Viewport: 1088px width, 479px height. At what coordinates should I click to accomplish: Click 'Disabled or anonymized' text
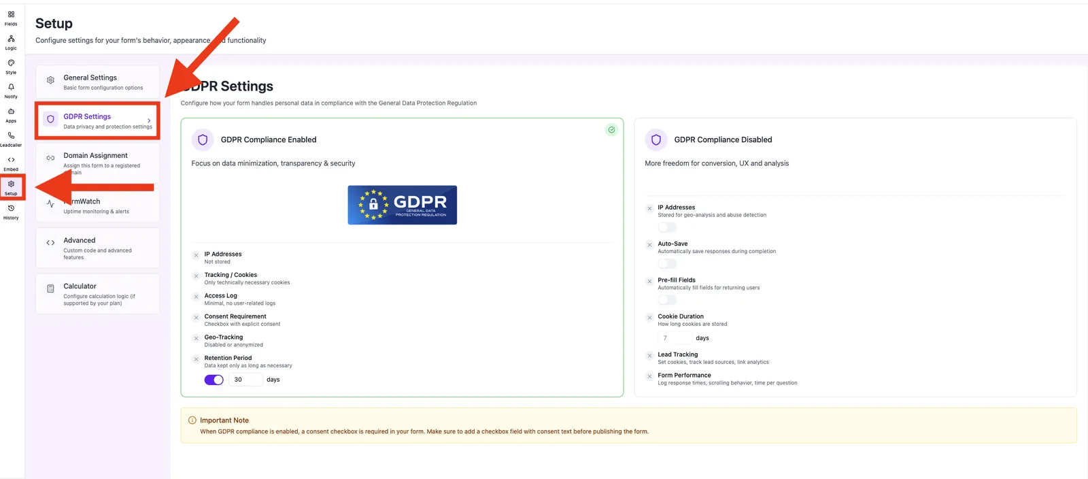[x=233, y=345]
